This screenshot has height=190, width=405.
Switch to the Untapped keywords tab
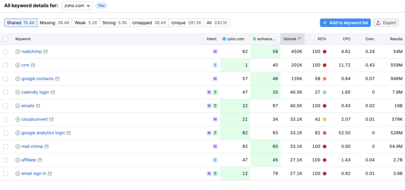pyautogui.click(x=149, y=22)
